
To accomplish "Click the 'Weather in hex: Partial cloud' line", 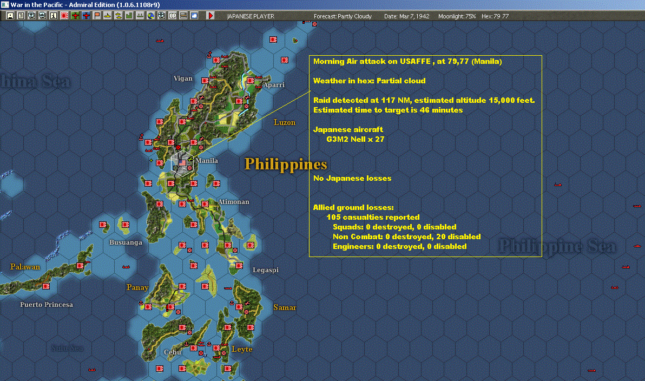I will (370, 81).
